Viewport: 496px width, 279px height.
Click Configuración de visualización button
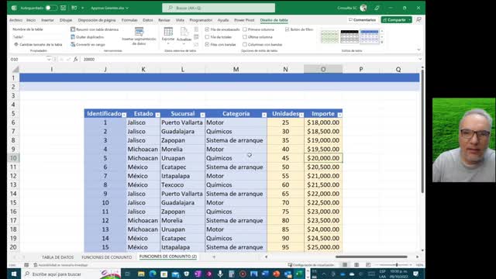pyautogui.click(x=311, y=265)
